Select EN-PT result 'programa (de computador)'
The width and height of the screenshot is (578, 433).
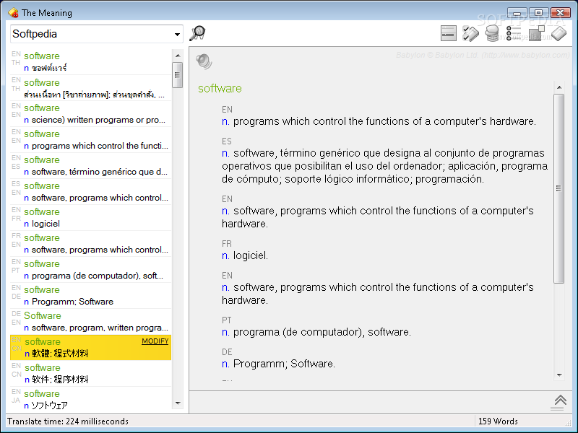pos(91,269)
